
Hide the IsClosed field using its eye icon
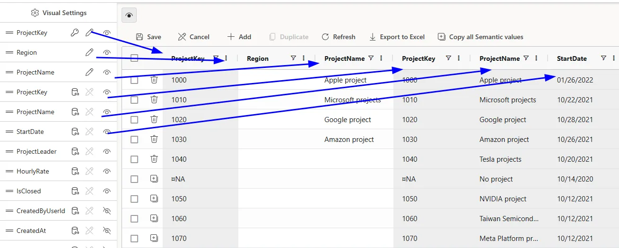click(x=107, y=191)
